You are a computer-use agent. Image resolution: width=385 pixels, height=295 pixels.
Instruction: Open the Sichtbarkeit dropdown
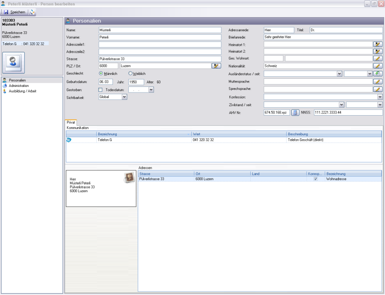point(124,97)
